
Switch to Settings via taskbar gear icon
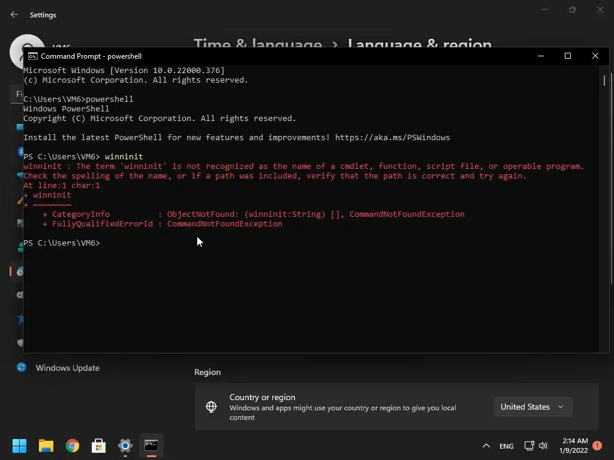pyautogui.click(x=125, y=446)
